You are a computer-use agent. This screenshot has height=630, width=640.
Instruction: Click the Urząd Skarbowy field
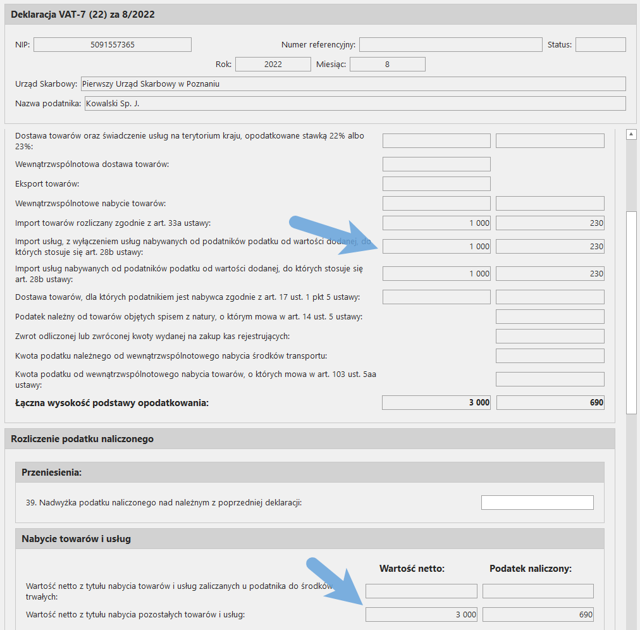coord(352,83)
